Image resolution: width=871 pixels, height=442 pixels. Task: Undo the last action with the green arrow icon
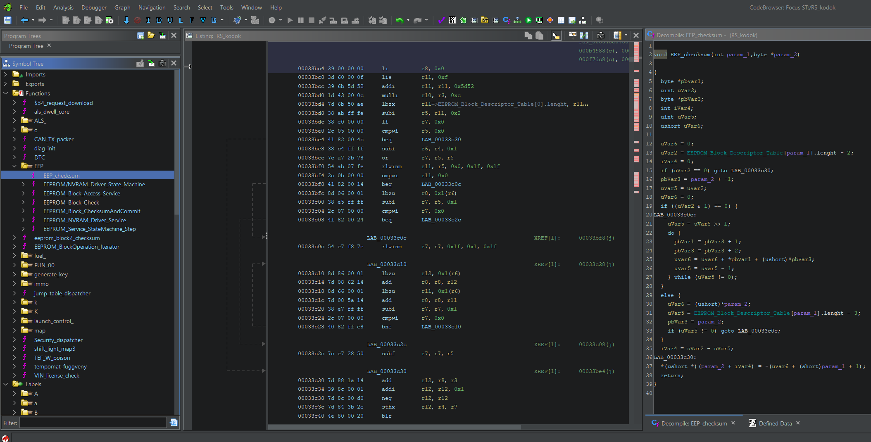pos(399,20)
